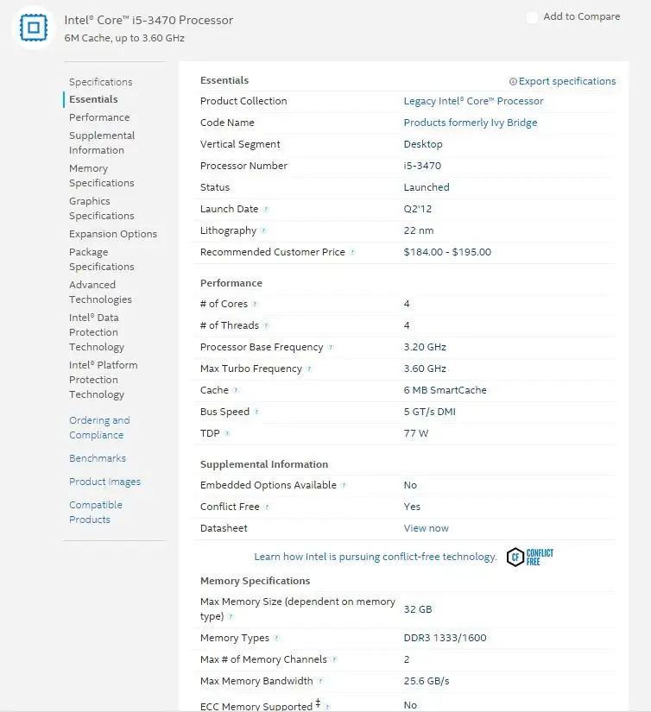This screenshot has width=651, height=712.
Task: Select Graphics Specifications in sidebar
Action: coord(102,208)
